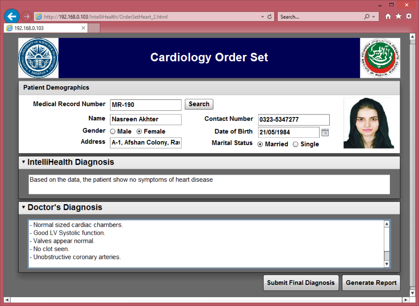Click the browser forward arrow button
419x306 pixels.
[27, 16]
